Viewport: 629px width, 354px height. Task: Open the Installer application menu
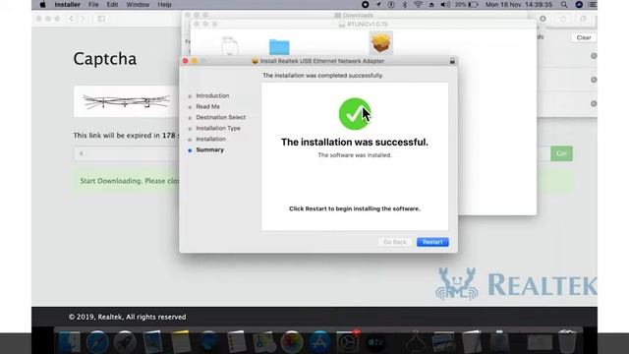pyautogui.click(x=68, y=5)
